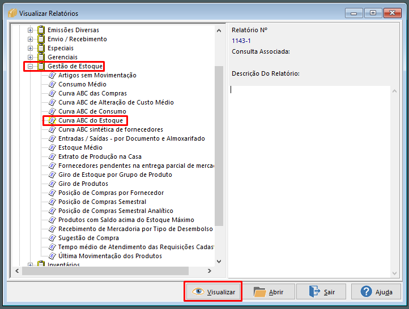Click the tree horizontal scrollbar thumb
409x309 pixels.
(105, 271)
